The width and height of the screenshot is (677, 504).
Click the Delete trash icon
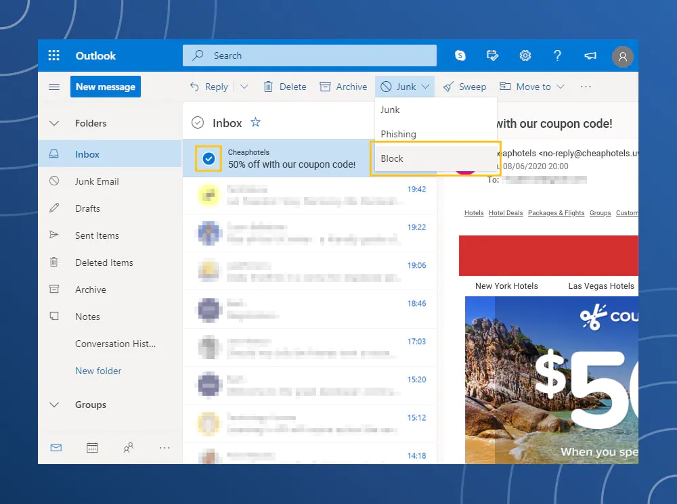268,87
